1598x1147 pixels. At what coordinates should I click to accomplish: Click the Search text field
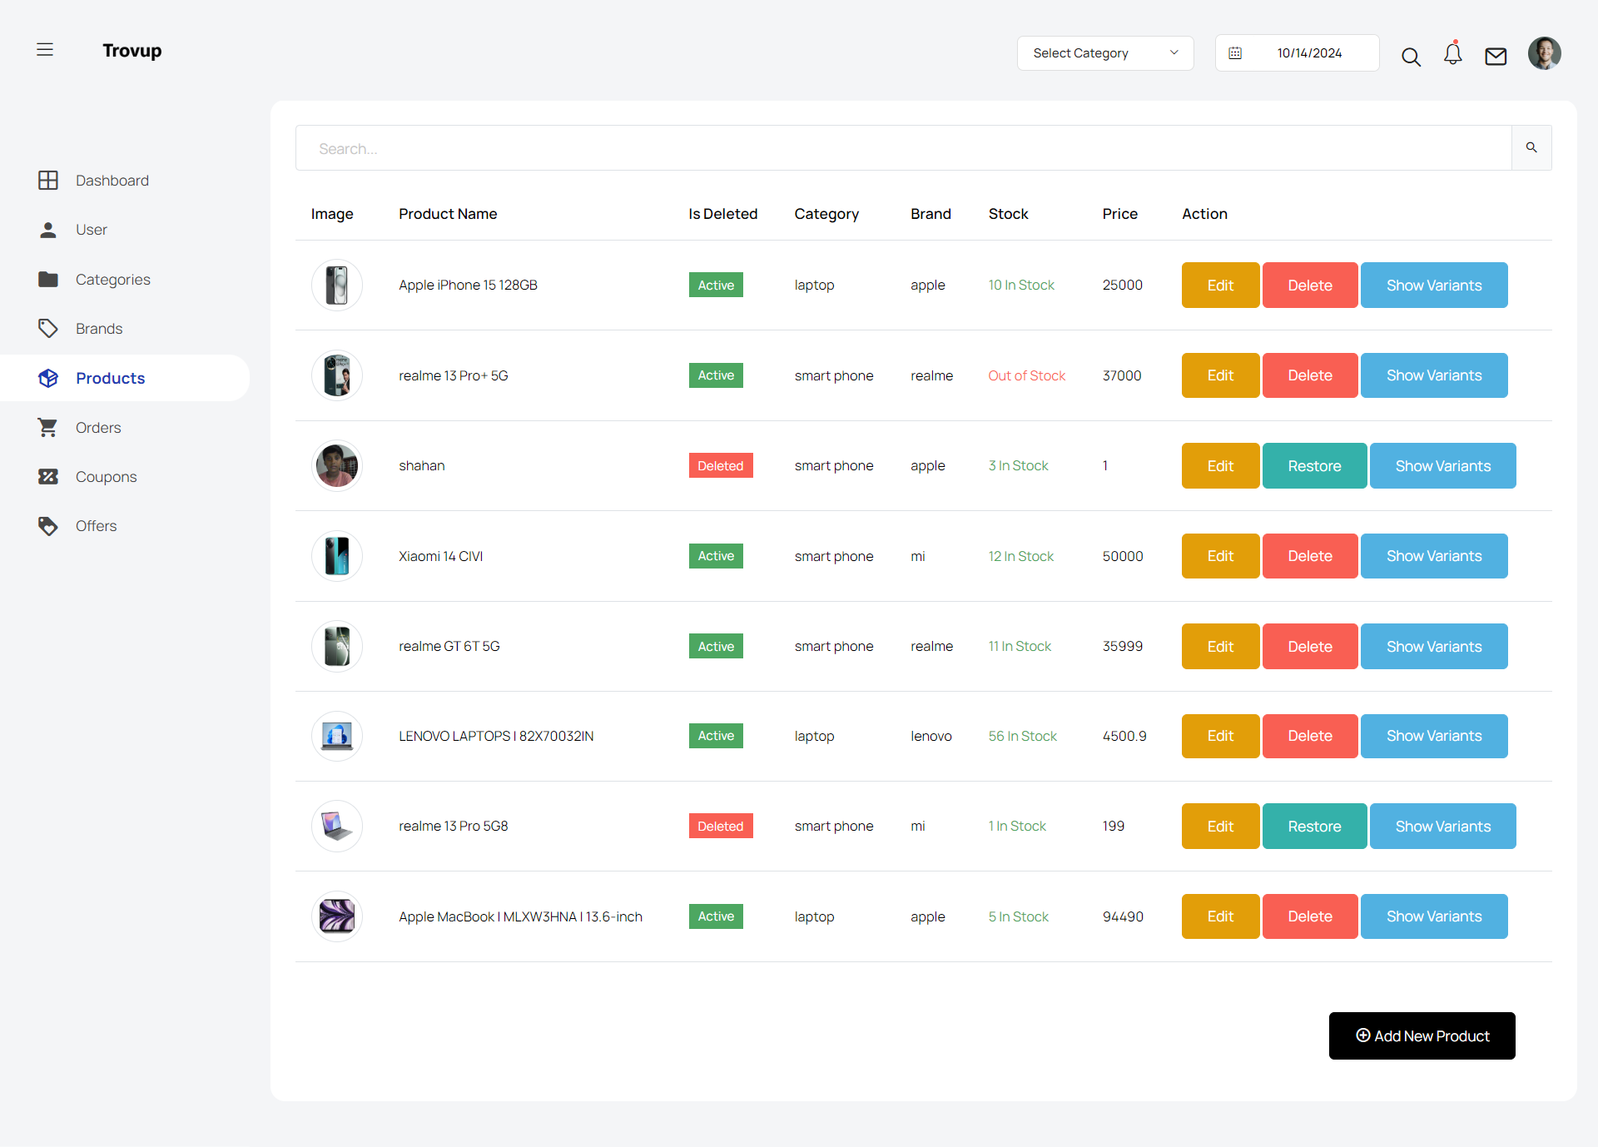point(903,148)
